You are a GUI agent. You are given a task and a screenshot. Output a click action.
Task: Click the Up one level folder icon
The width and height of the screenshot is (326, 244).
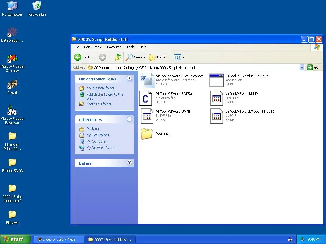point(118,57)
